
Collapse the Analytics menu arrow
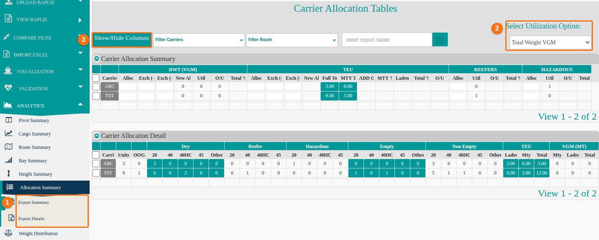click(x=80, y=104)
